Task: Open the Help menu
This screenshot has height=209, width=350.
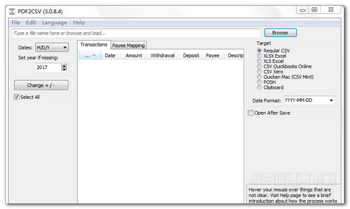Action: pos(79,22)
